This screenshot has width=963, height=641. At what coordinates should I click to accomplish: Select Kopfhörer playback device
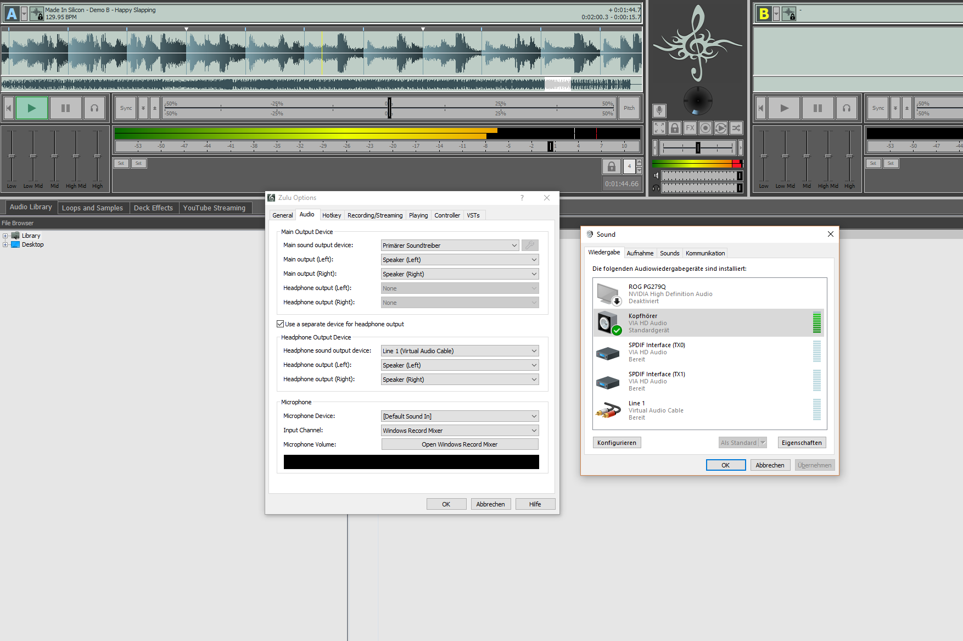tap(709, 323)
